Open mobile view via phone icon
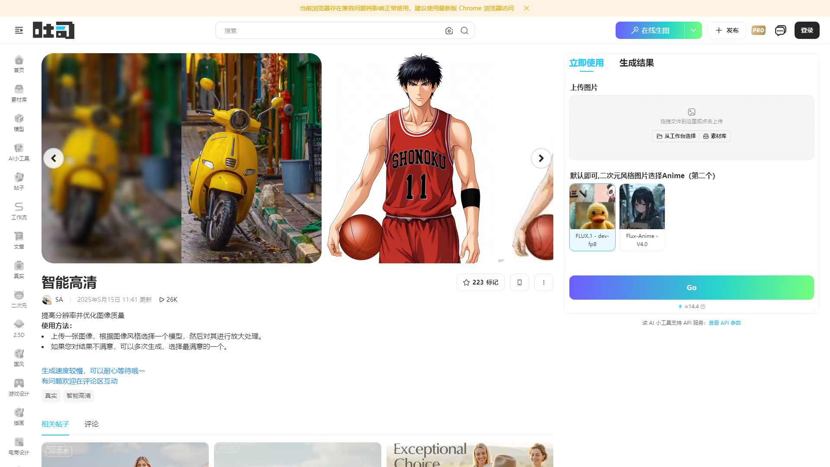830x467 pixels. point(519,282)
